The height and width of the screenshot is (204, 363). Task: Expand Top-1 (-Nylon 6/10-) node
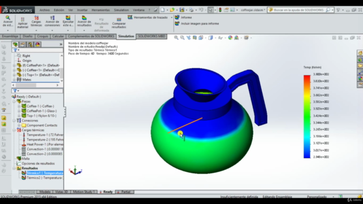pyautogui.click(x=19, y=116)
